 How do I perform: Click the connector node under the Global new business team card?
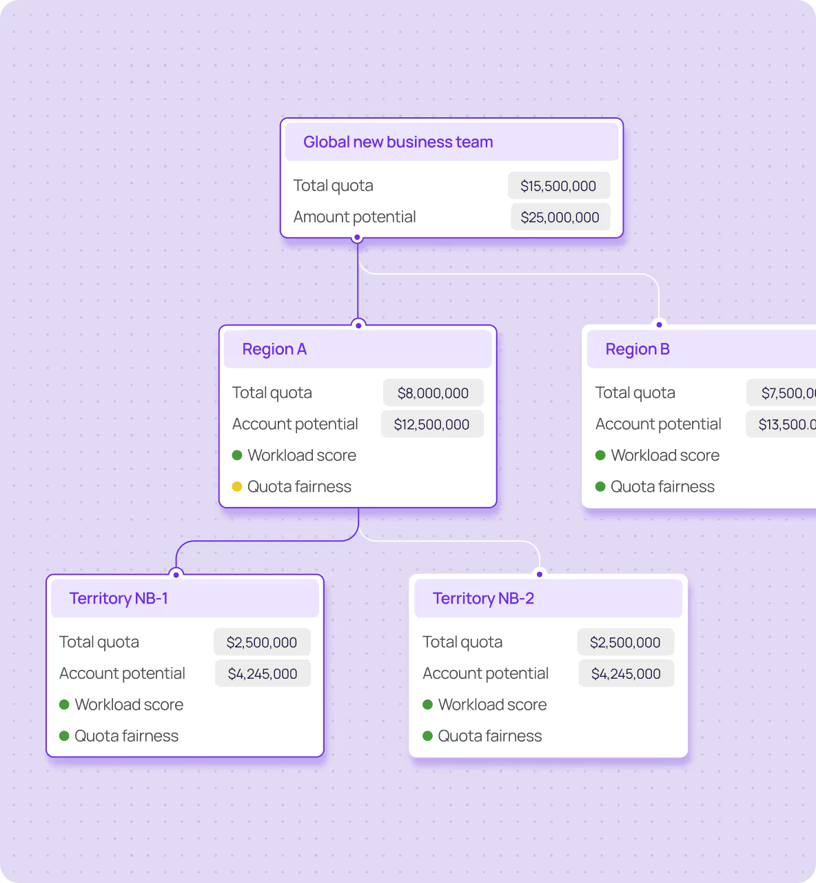click(x=357, y=238)
